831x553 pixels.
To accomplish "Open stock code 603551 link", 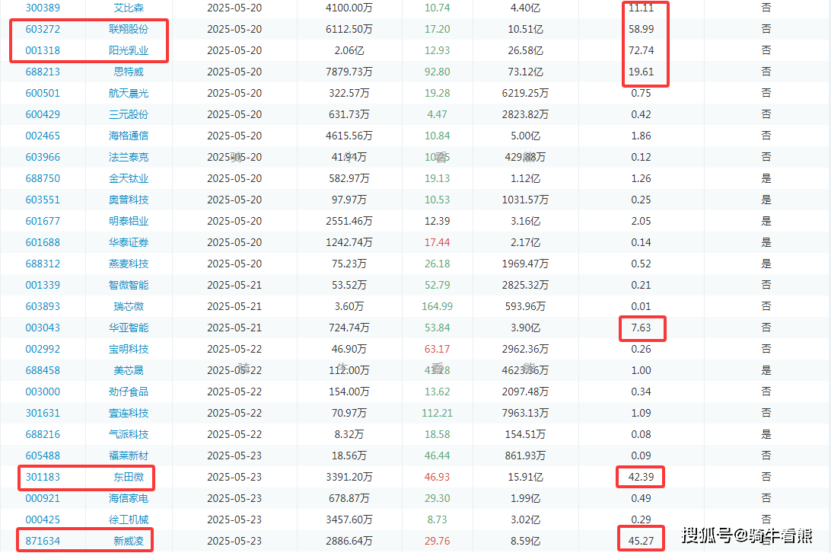I will tap(43, 200).
